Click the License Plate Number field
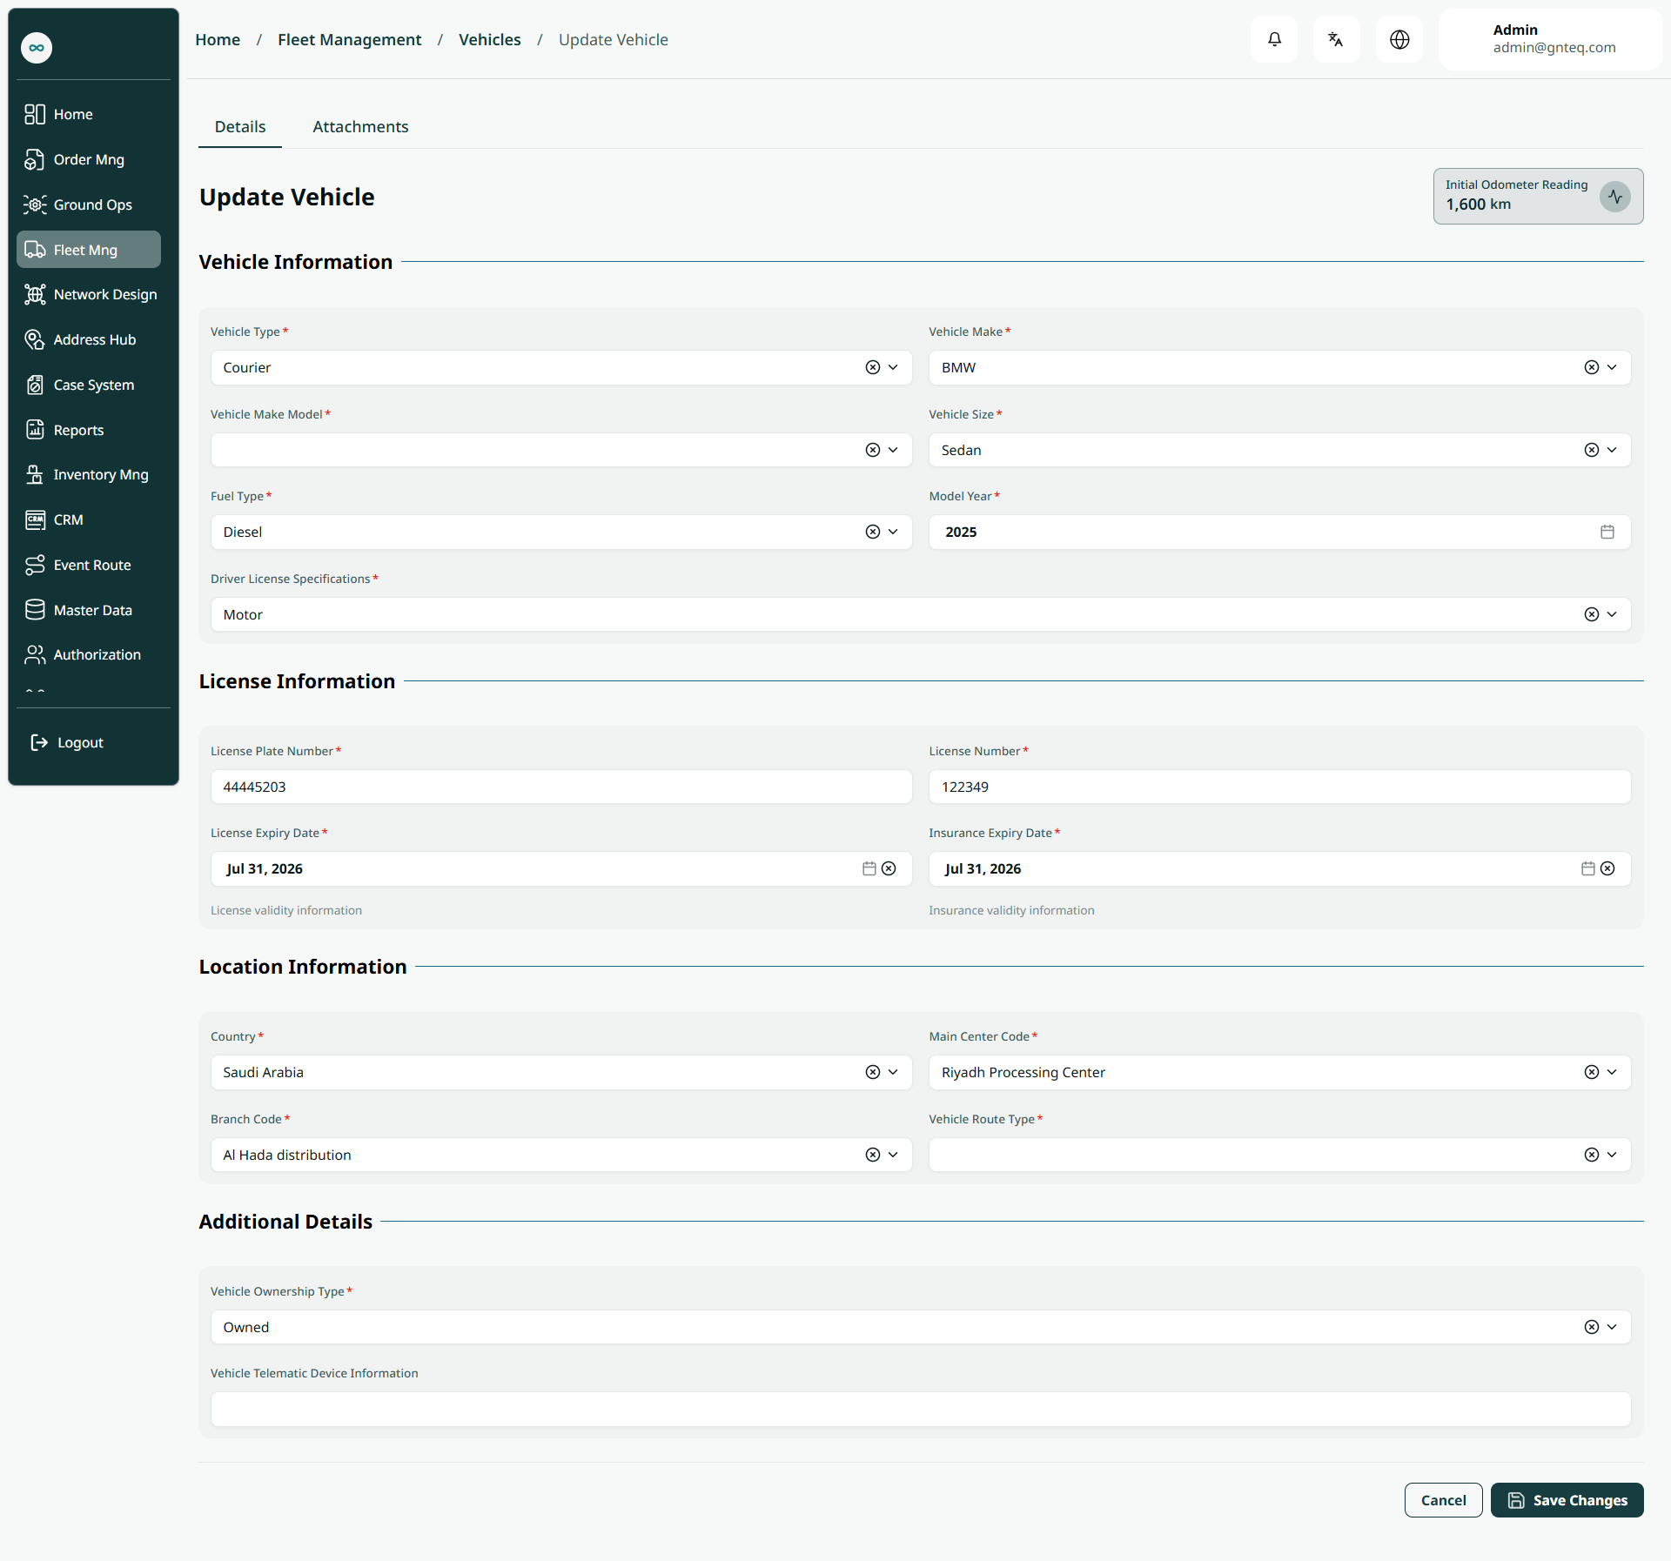This screenshot has height=1561, width=1671. [x=561, y=787]
